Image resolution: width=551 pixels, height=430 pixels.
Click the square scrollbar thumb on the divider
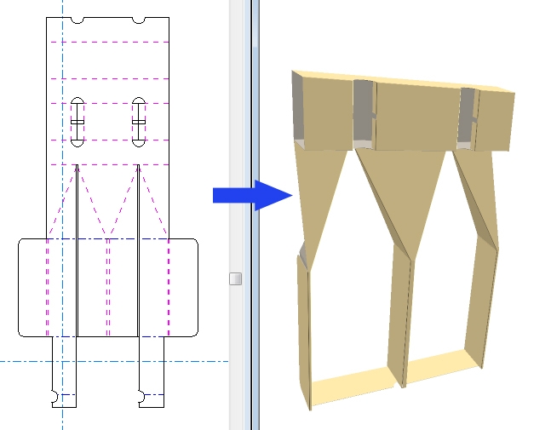point(236,278)
